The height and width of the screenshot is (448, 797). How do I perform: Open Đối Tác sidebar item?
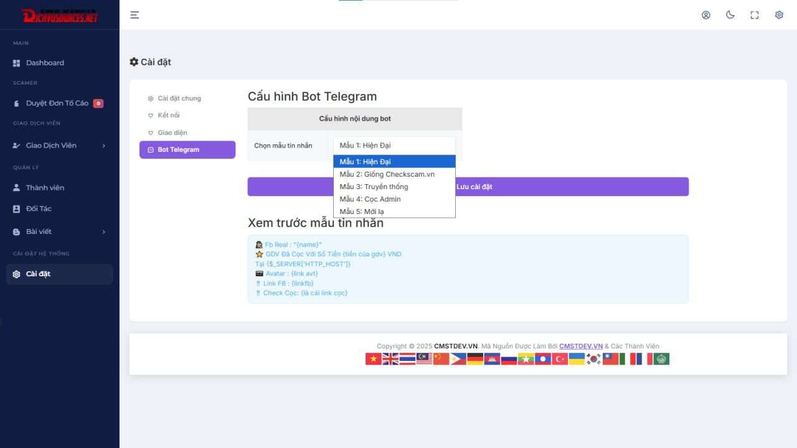pyautogui.click(x=39, y=209)
